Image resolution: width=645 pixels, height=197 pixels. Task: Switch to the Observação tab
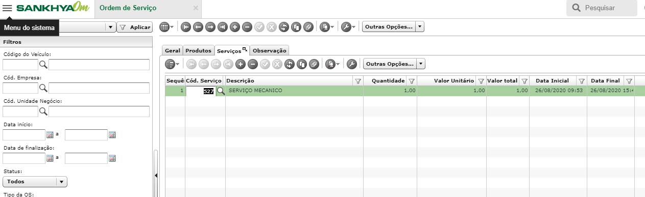click(x=270, y=50)
